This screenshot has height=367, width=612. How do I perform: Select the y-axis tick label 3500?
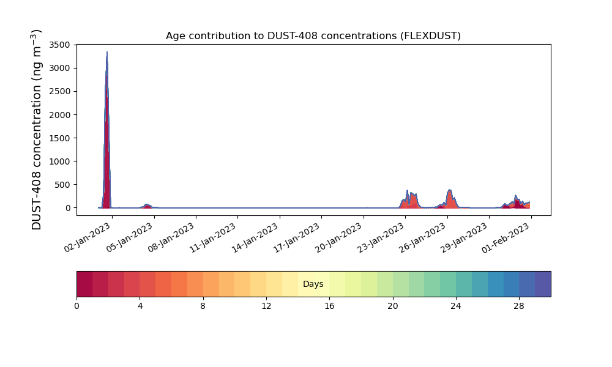(x=60, y=45)
